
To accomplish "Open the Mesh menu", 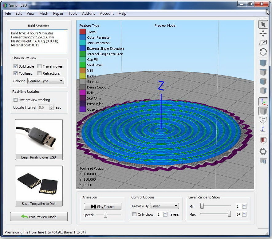I will tap(44, 13).
